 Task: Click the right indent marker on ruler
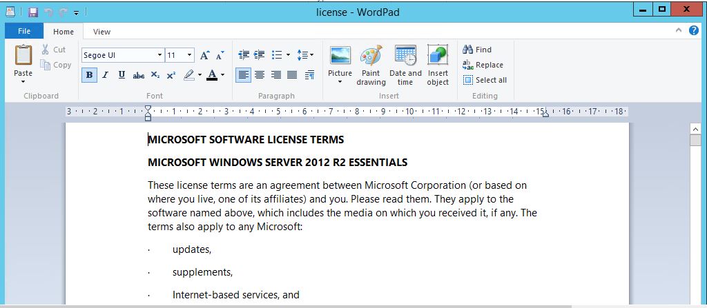tap(545, 114)
